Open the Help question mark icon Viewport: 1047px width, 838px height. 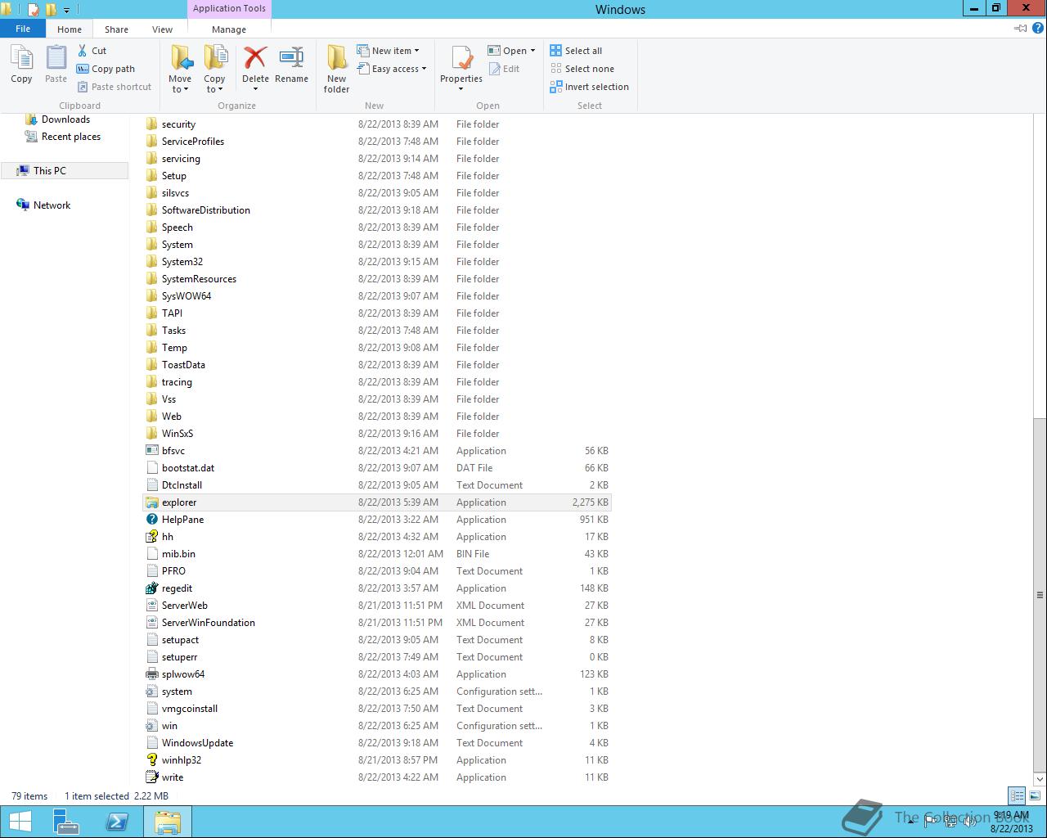pyautogui.click(x=1038, y=29)
